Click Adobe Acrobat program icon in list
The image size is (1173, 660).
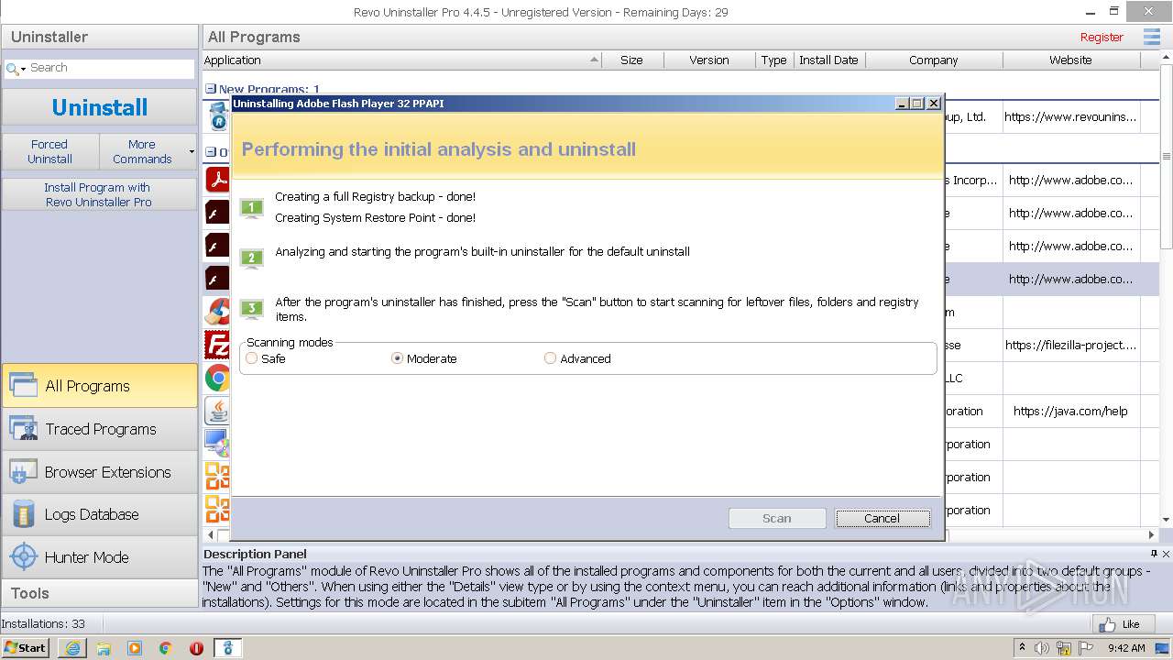pos(217,180)
